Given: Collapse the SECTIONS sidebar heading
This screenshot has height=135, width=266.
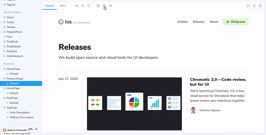Looking at the screenshot, I should coord(12,13).
